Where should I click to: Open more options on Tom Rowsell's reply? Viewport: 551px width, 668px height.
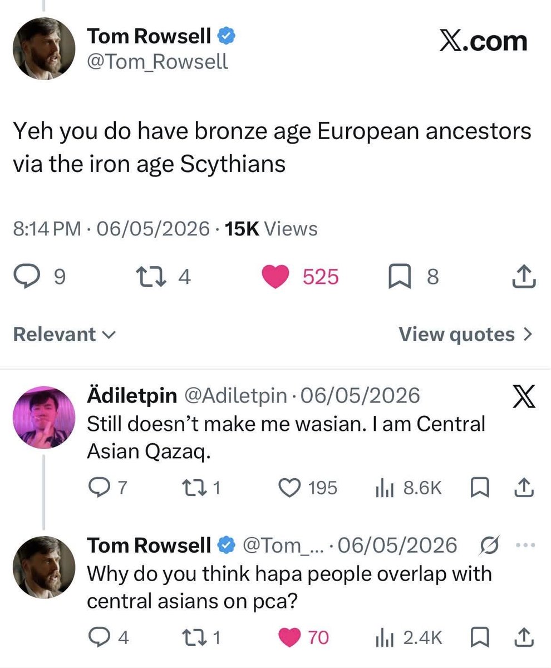click(x=525, y=545)
